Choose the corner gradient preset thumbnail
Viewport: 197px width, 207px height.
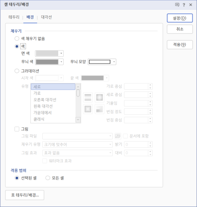pos(100,109)
